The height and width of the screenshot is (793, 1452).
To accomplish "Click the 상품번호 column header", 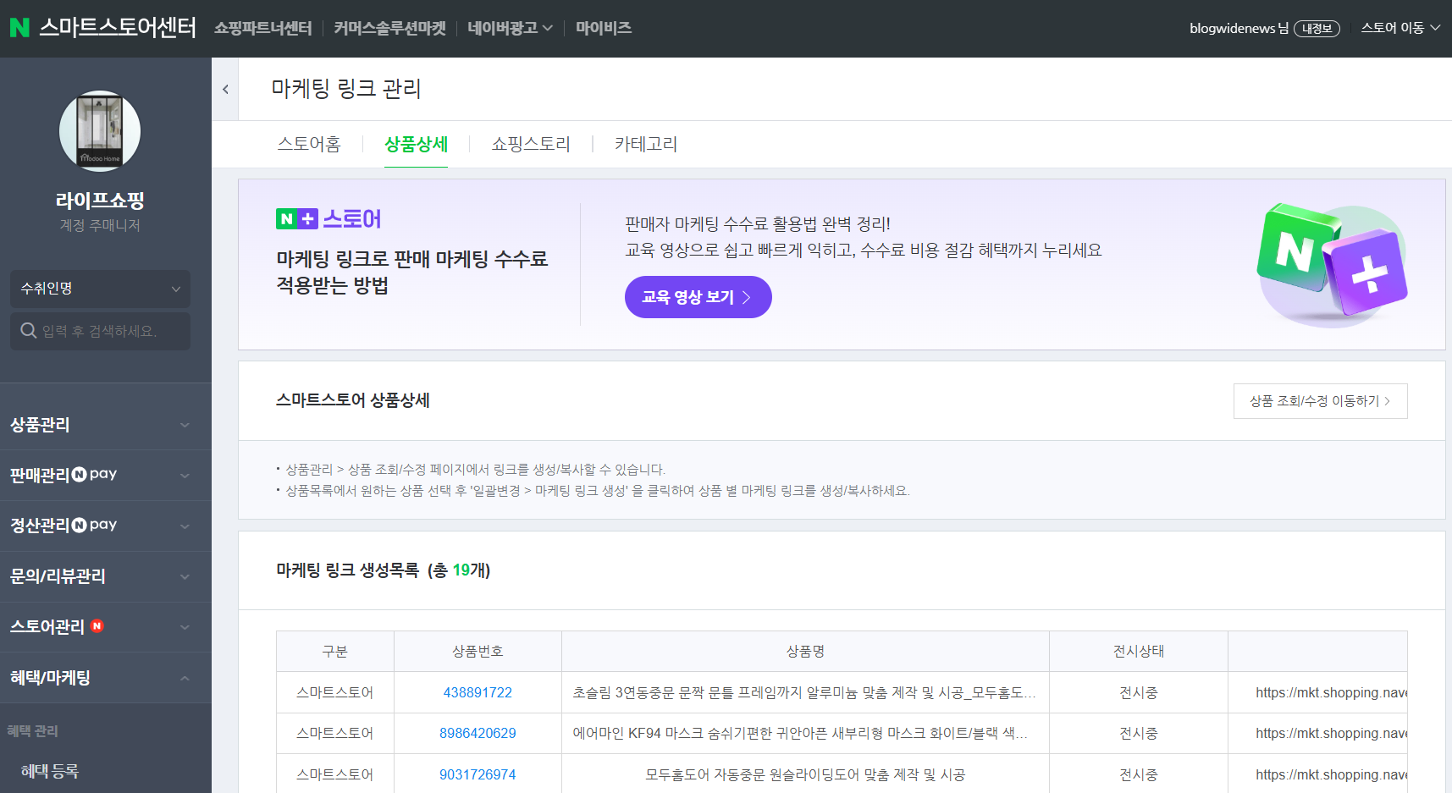I will [x=478, y=651].
